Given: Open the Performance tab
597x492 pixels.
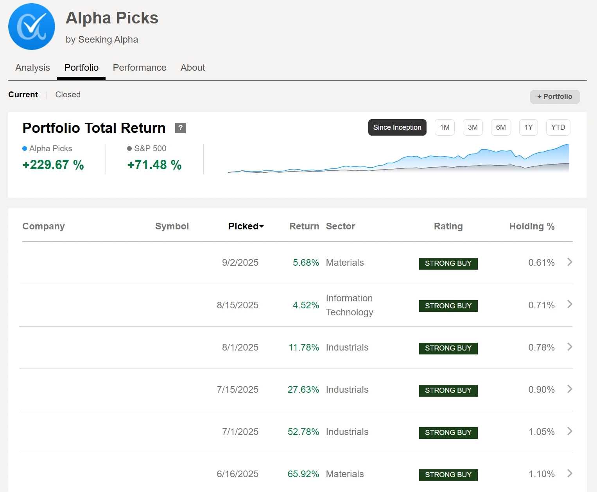Looking at the screenshot, I should (x=140, y=68).
